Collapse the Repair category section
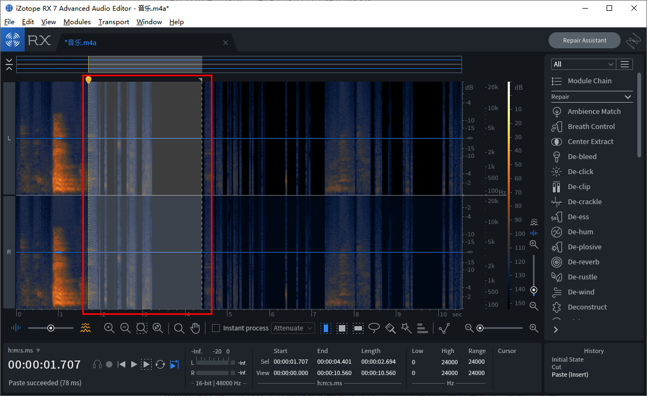Viewport: 647px width, 396px height. [x=628, y=97]
